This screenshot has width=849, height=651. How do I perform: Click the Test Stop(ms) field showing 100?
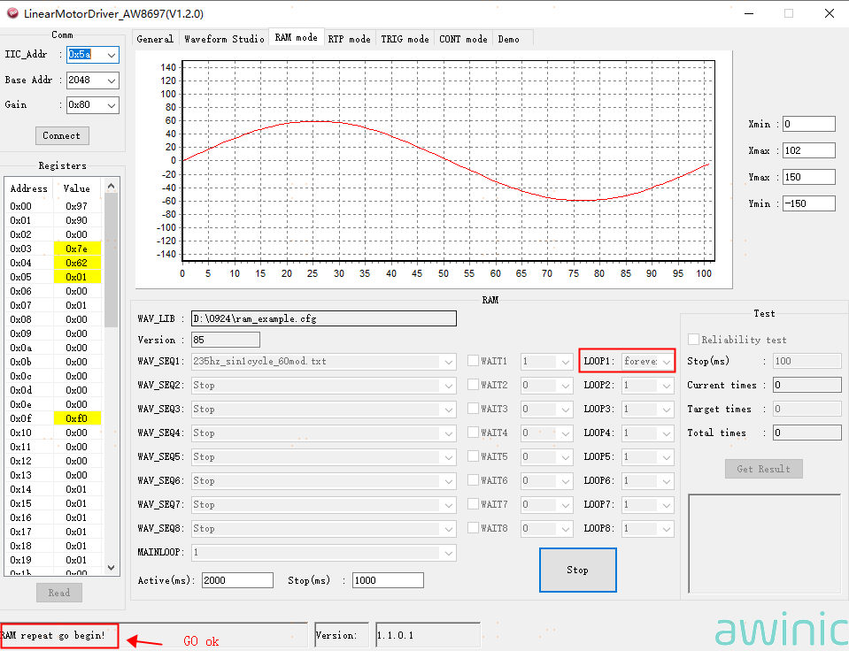807,361
